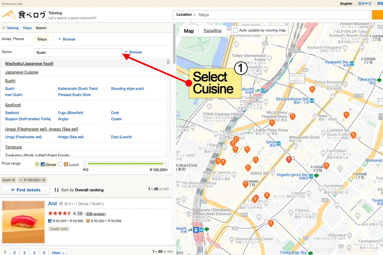
Task: Click the right price range slider handle
Action: coord(165,164)
